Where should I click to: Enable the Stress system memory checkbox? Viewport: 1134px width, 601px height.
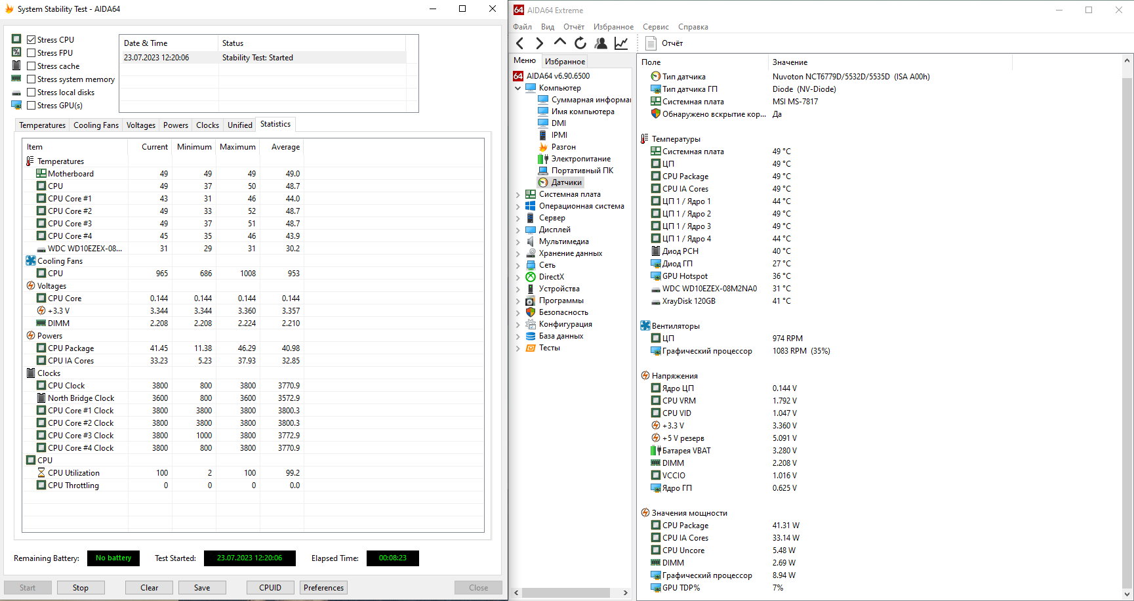(31, 79)
